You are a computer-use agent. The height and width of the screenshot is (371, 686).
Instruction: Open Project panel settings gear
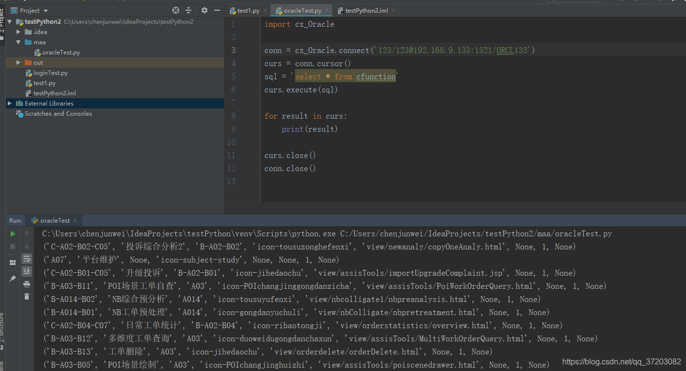tap(204, 10)
